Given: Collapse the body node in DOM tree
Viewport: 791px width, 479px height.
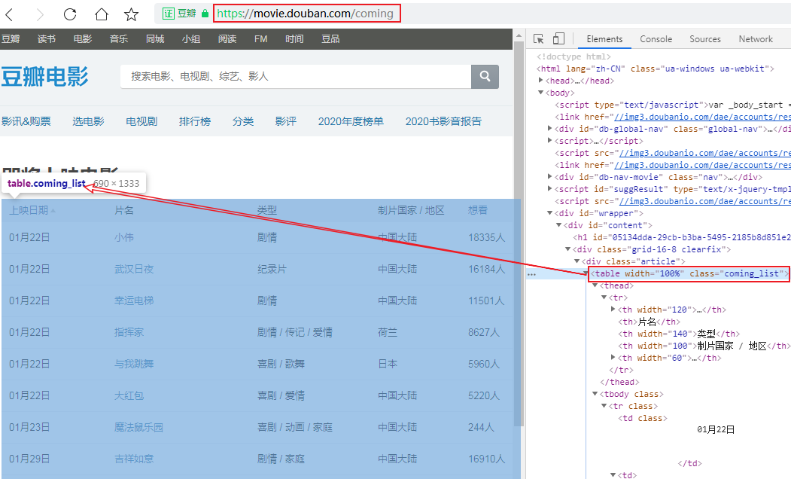Looking at the screenshot, I should pos(541,93).
